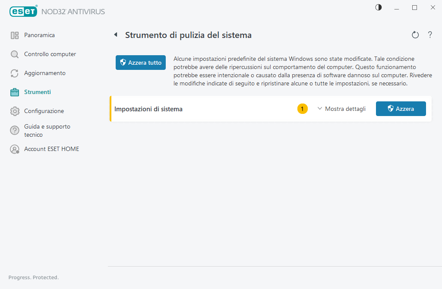
Task: Click the ESET NOD32 logo
Action: point(24,11)
